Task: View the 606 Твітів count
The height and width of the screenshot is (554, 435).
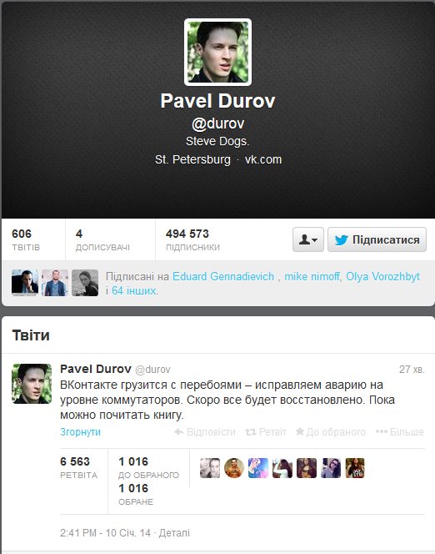Action: pyautogui.click(x=26, y=239)
